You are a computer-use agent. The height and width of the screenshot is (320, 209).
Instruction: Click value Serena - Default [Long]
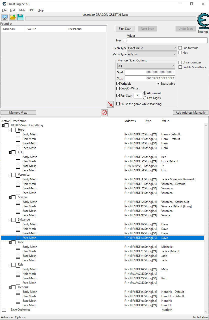177,206
